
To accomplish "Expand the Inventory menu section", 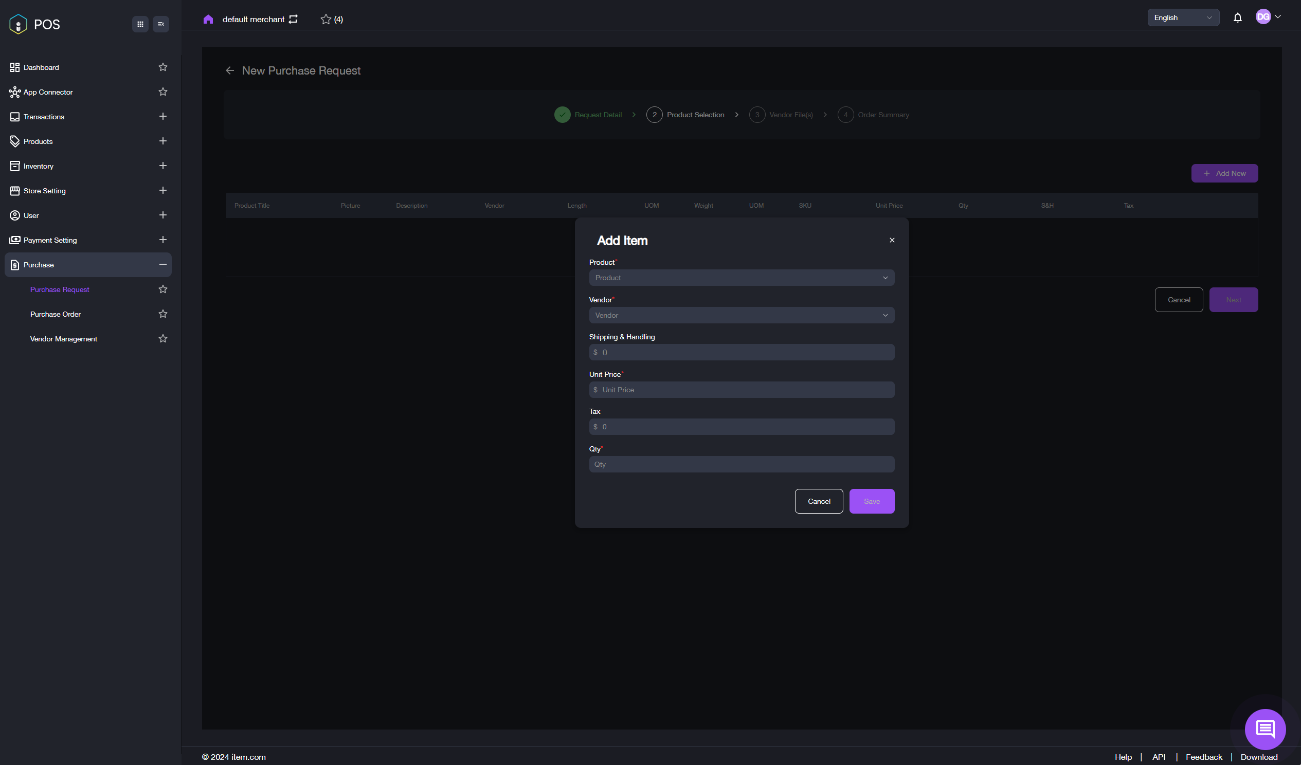I will tap(162, 166).
